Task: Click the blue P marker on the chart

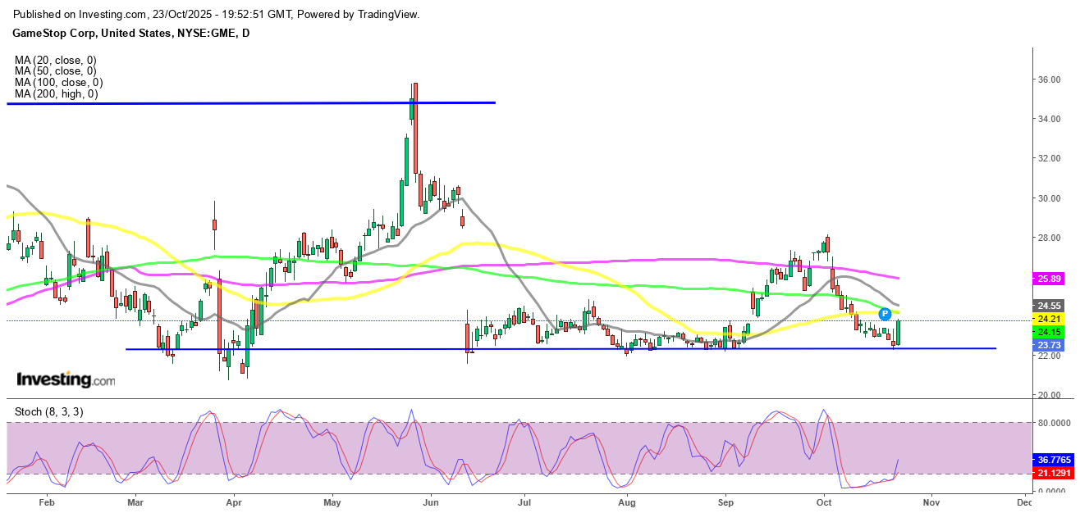Action: (x=885, y=314)
